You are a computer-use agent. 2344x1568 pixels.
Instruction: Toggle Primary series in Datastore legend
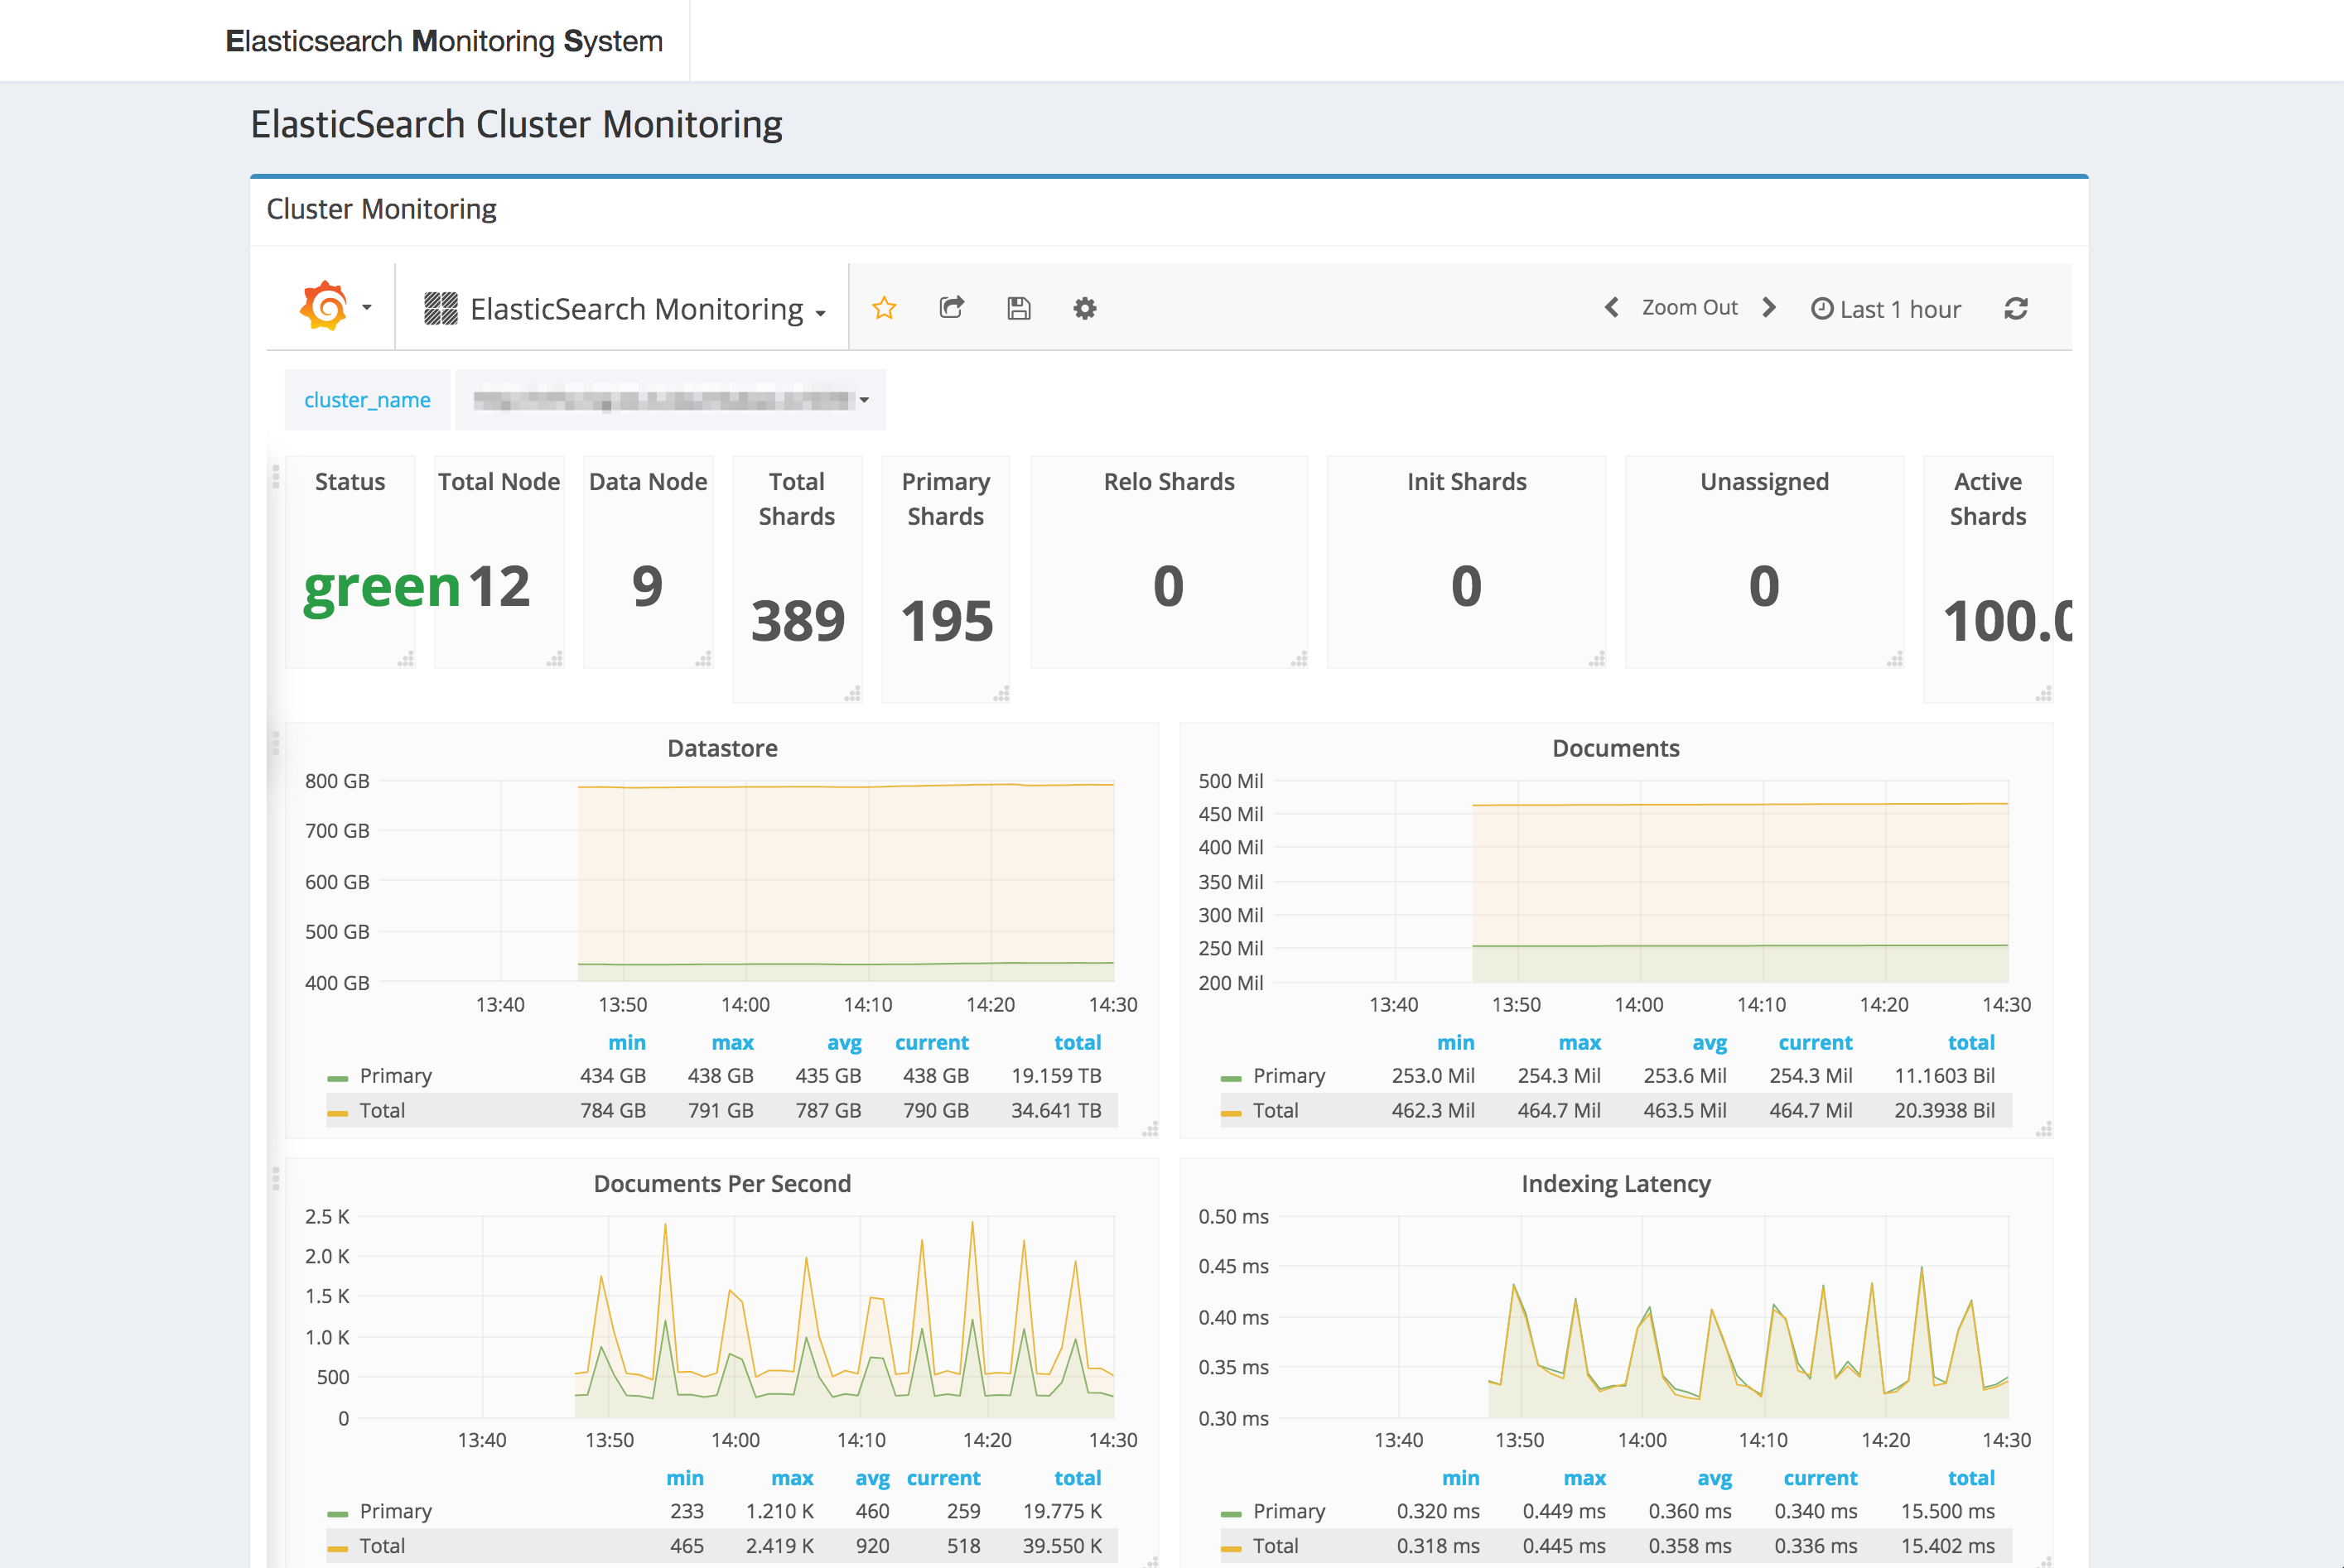coord(395,1076)
